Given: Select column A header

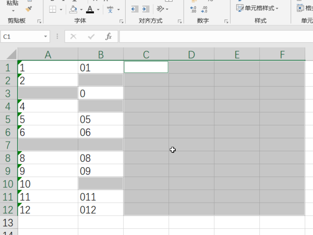Looking at the screenshot, I should point(48,54).
